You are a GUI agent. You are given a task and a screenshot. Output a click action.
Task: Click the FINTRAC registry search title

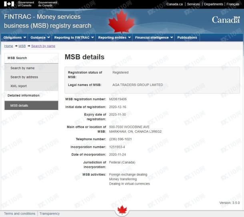(x=48, y=21)
